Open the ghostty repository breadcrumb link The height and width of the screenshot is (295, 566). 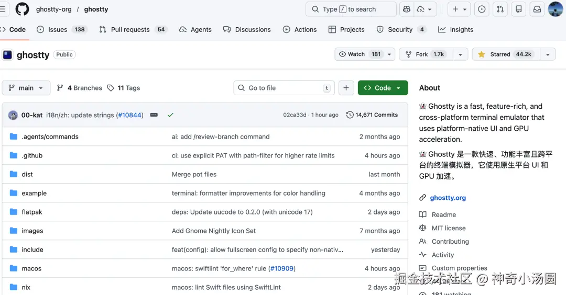(96, 9)
